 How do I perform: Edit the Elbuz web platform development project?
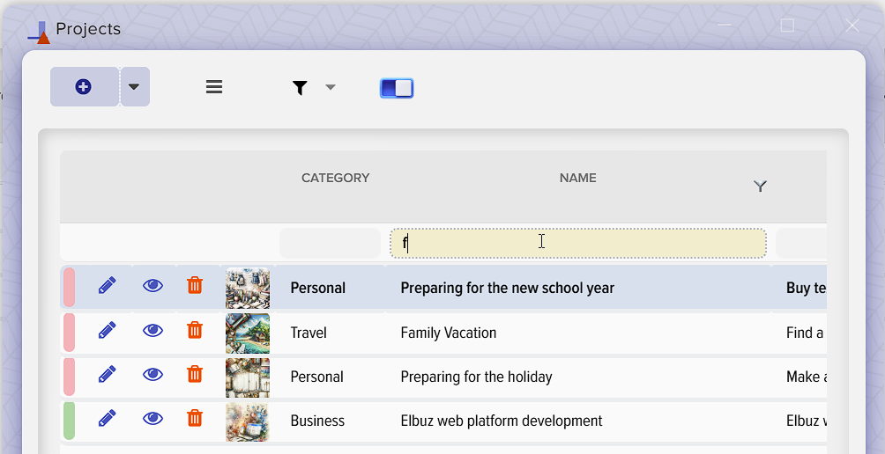click(107, 418)
